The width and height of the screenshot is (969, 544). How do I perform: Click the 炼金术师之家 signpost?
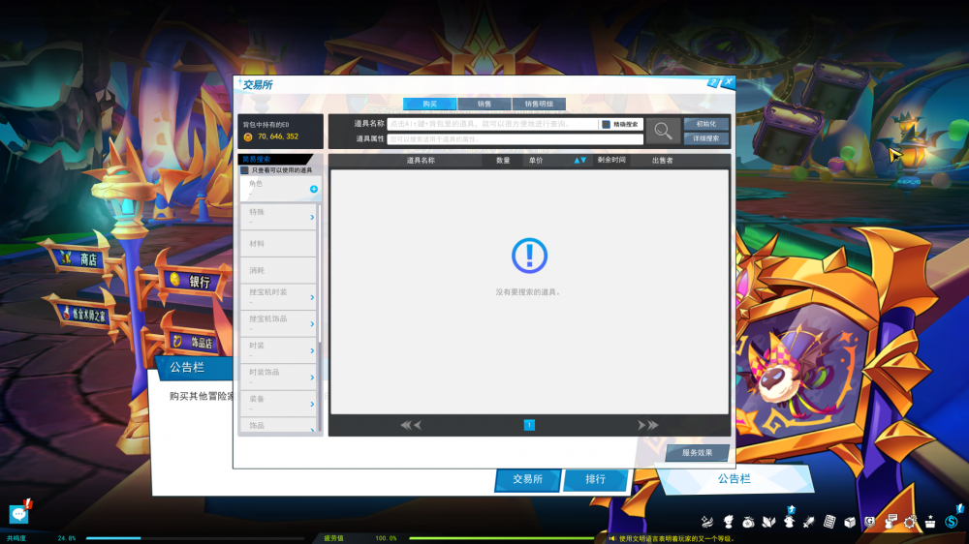(x=85, y=315)
